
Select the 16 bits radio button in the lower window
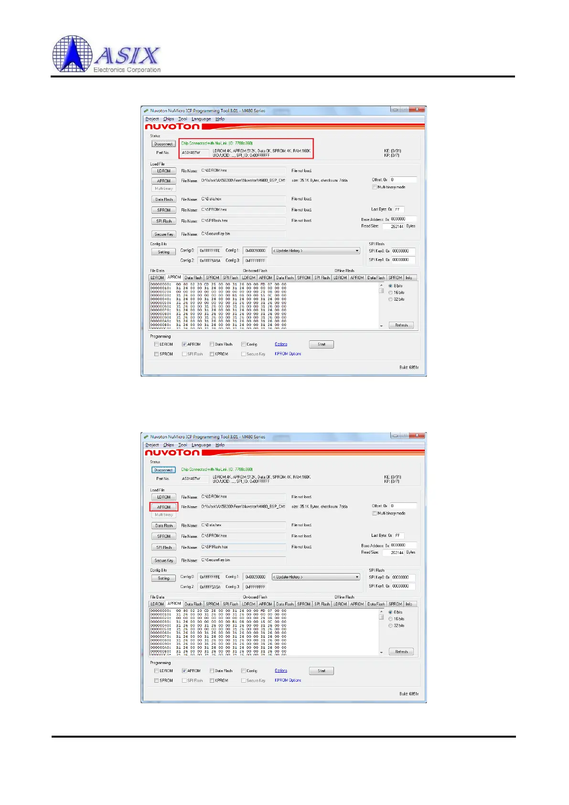(390, 619)
